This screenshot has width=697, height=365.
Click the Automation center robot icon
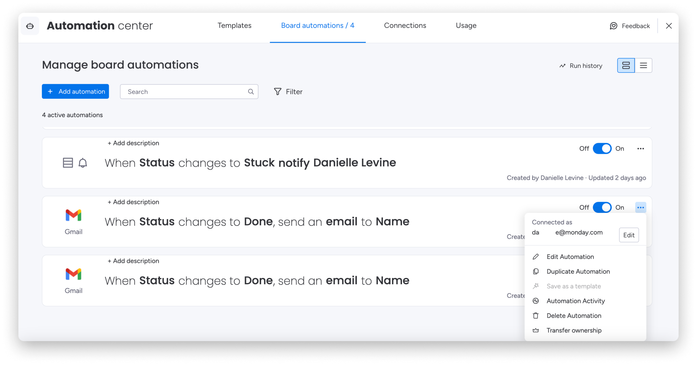(x=29, y=26)
